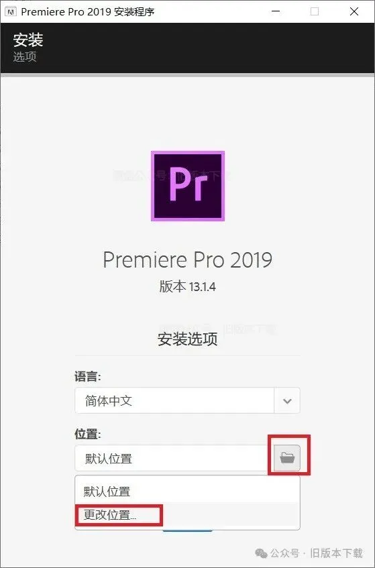
Task: Open the 简体中文 language combo box
Action: click(187, 400)
